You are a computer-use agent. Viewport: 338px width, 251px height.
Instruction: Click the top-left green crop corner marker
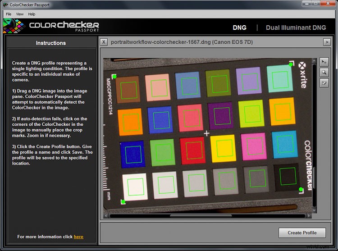click(x=114, y=76)
